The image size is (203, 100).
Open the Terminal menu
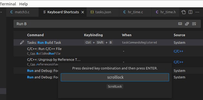tap(8, 4)
